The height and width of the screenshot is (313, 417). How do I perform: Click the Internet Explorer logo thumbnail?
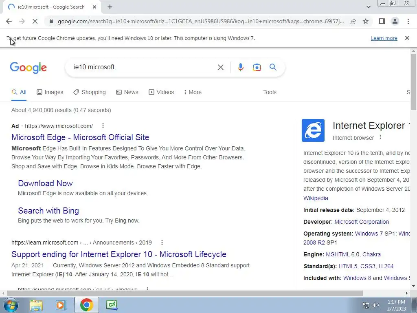click(x=313, y=130)
